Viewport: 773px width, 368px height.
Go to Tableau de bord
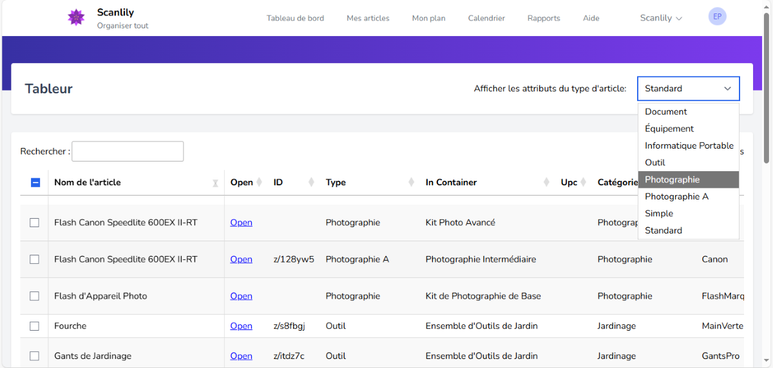click(x=295, y=18)
